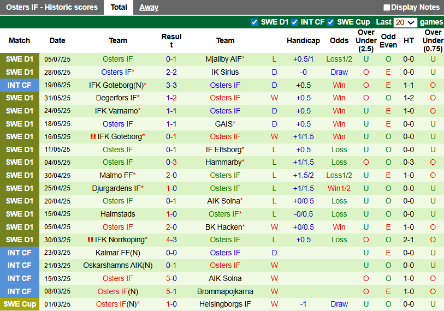Click the Date column header
This screenshot has height=311, width=444.
coord(57,41)
